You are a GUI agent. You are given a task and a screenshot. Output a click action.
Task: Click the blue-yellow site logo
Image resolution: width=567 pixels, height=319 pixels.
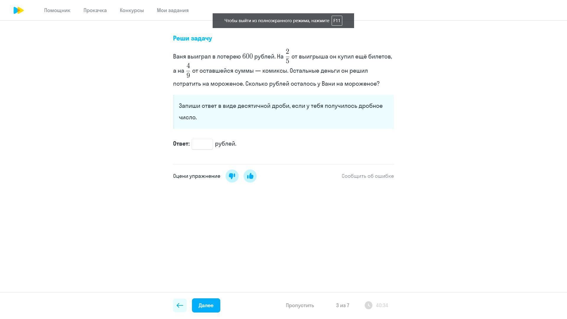point(19,10)
